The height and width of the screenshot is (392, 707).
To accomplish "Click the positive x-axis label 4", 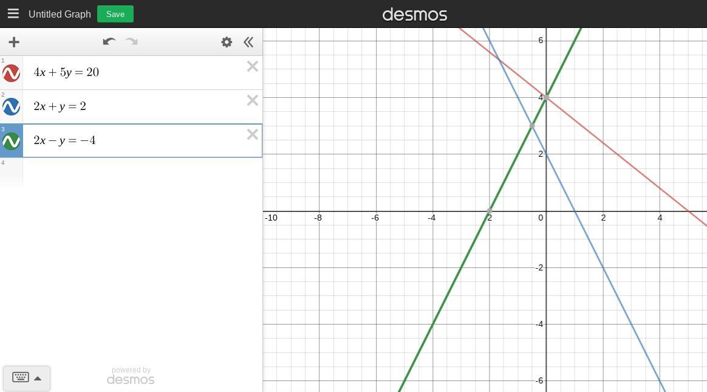I will [660, 218].
